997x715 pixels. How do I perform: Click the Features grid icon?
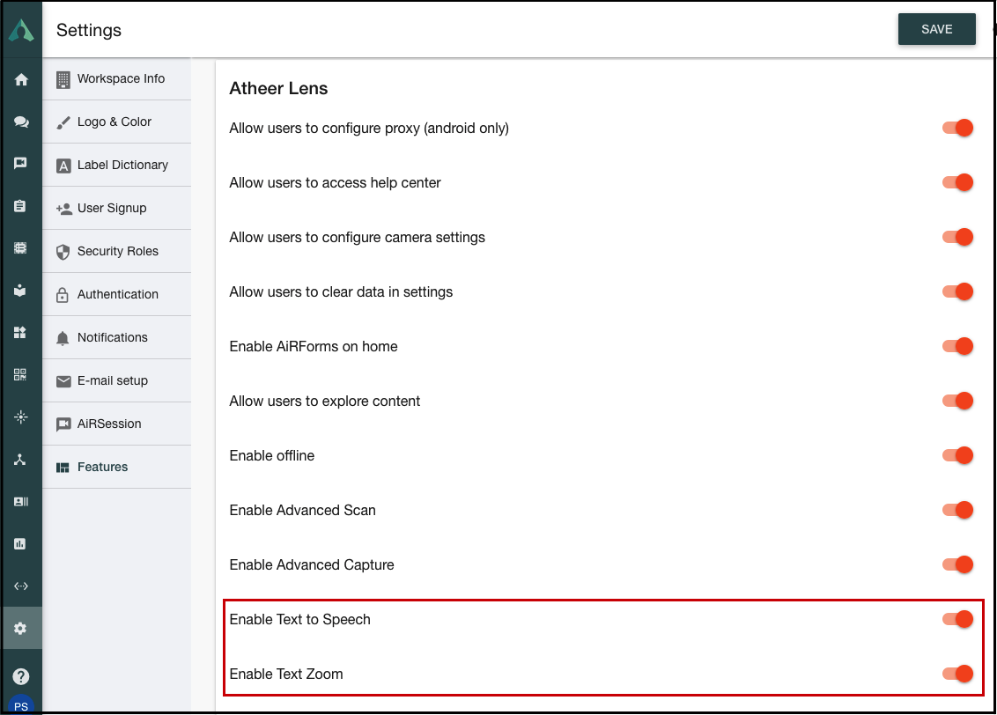63,468
